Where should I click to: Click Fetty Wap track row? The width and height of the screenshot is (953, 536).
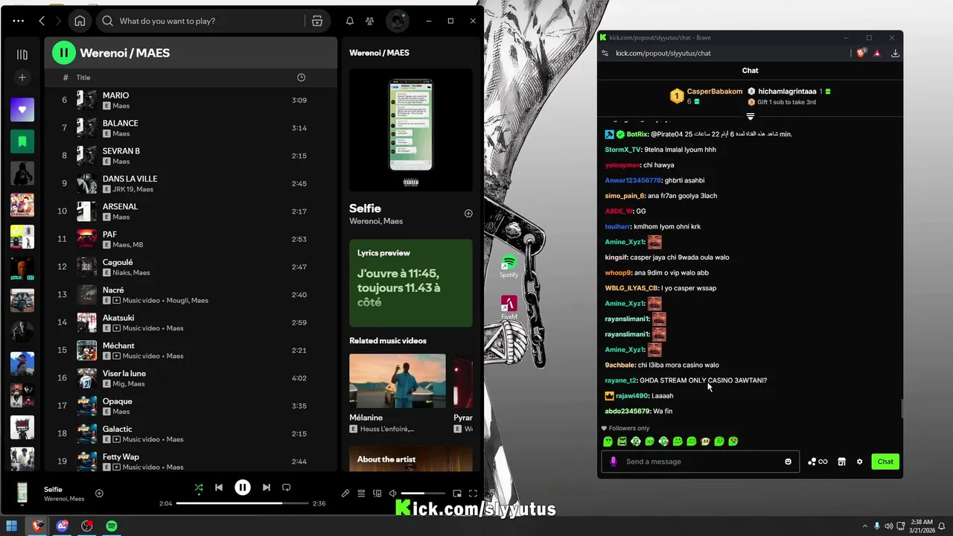[190, 462]
